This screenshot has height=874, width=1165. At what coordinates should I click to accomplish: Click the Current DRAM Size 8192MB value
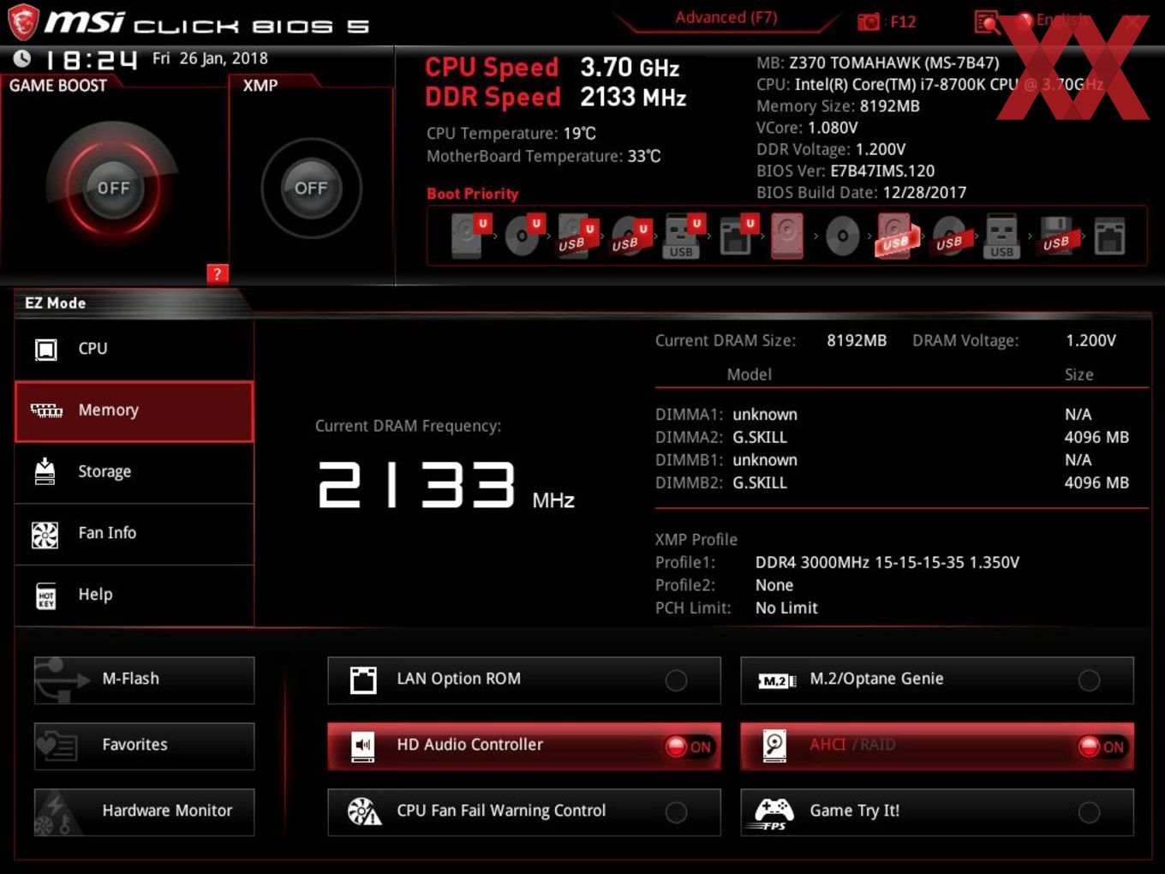pos(857,340)
